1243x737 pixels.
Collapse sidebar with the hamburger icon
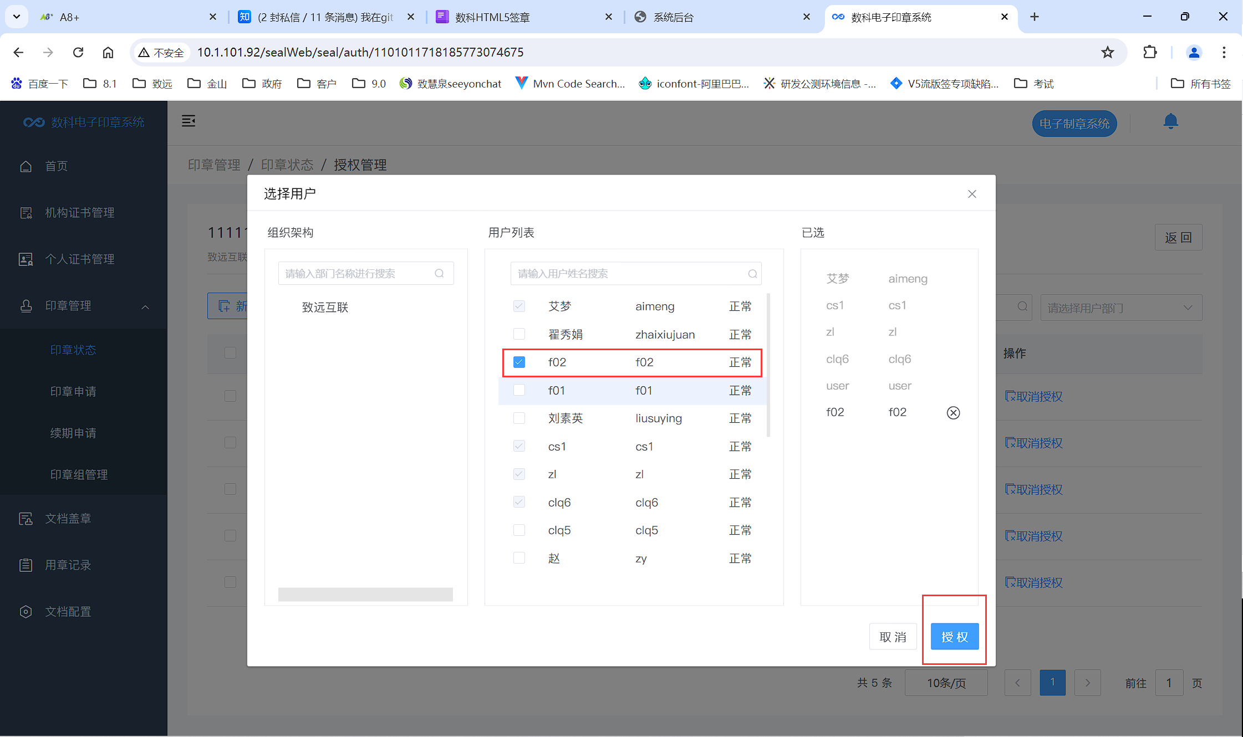[189, 121]
